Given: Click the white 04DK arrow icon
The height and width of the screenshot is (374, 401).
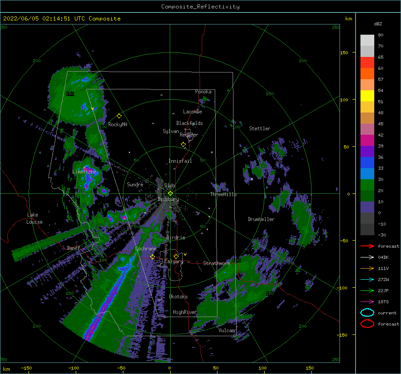Looking at the screenshot, I should point(367,257).
